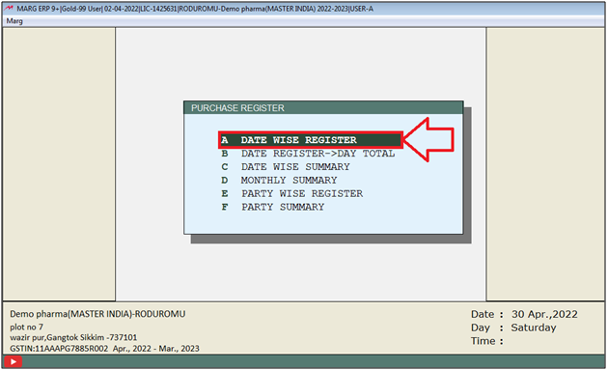Click the date 30 Apr.,2022 in status panel

[x=544, y=314]
